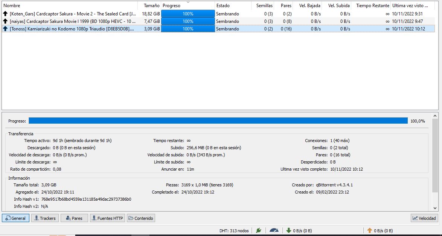Screen dimensions: 442x236
Task: Sort by the Vel. Subida column
Action: [337, 6]
